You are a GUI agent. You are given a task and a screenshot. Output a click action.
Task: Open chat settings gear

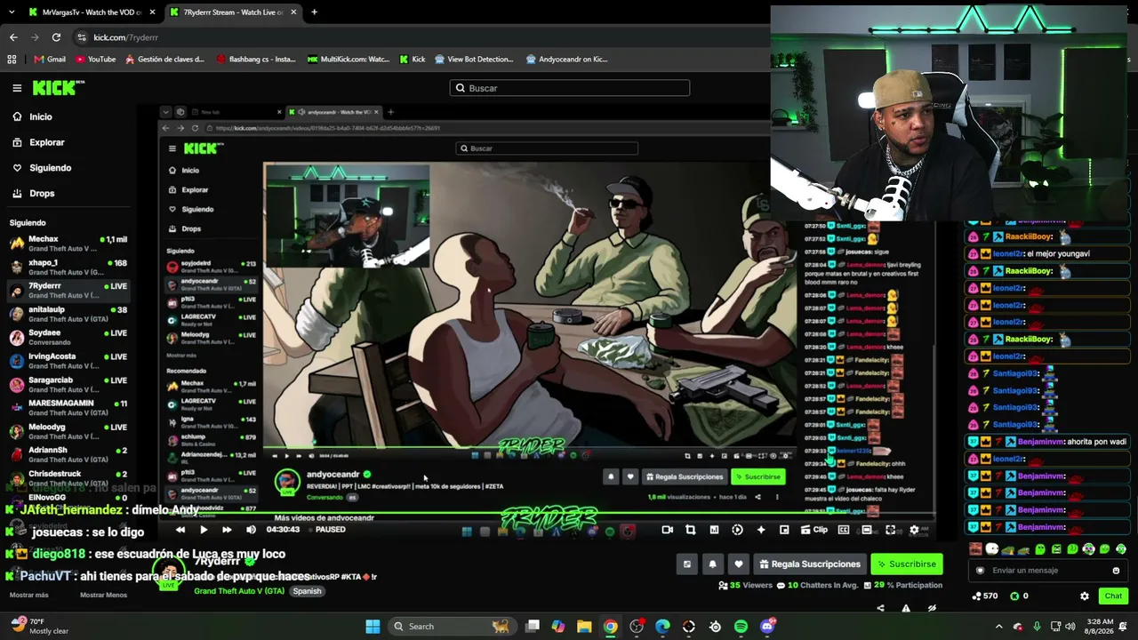(1084, 596)
